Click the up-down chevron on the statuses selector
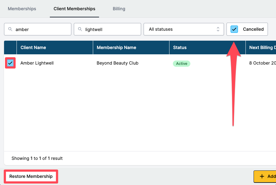Viewport: 276px width, 185px height. 218,29
